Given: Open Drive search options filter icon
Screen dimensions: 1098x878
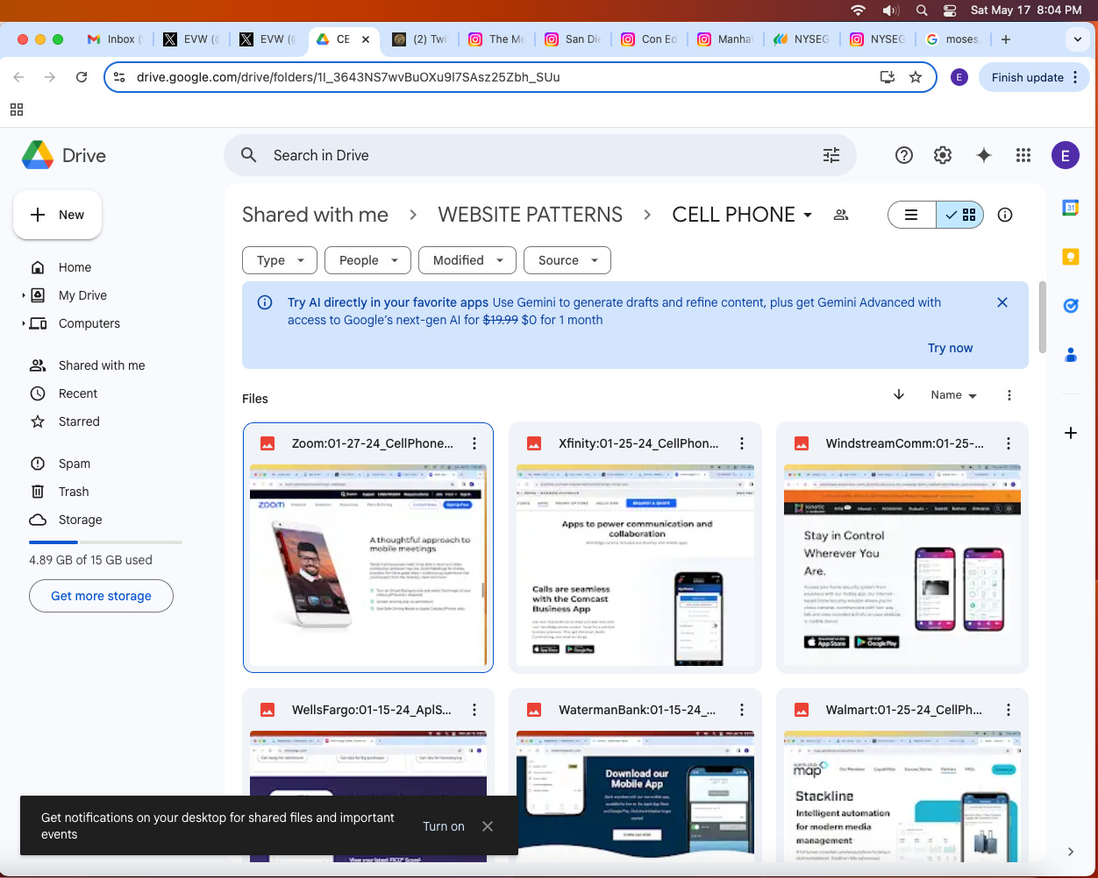Looking at the screenshot, I should coord(831,155).
